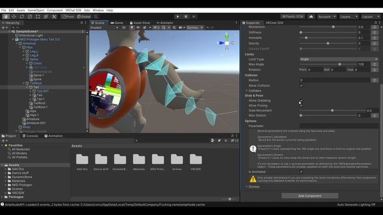The height and width of the screenshot is (215, 383).
Task: Toggle the Allow Grabbing checkbox
Action: point(301,100)
